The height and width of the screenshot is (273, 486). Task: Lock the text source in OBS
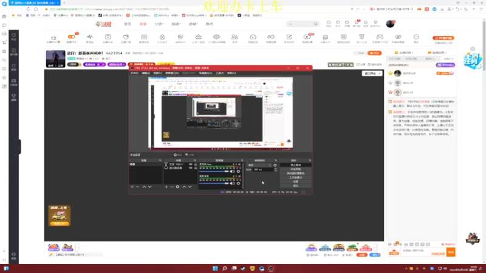pyautogui.click(x=195, y=164)
